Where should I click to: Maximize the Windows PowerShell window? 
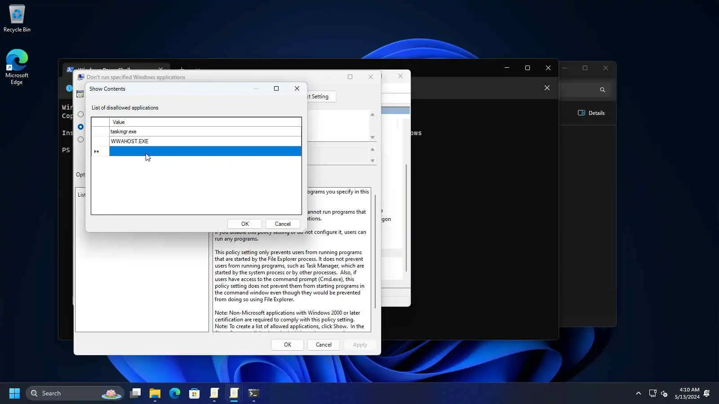pyautogui.click(x=528, y=68)
